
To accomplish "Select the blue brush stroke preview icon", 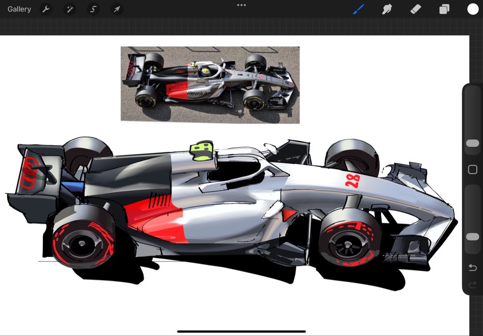I will tap(358, 9).
